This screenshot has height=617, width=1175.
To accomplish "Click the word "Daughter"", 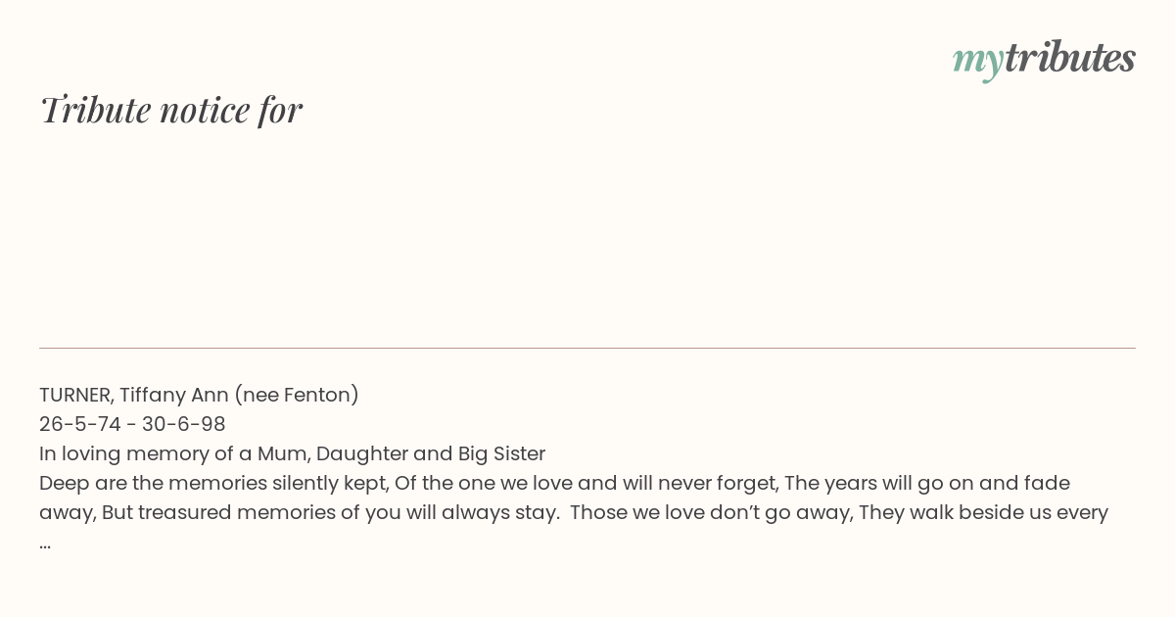I will pyautogui.click(x=368, y=453).
